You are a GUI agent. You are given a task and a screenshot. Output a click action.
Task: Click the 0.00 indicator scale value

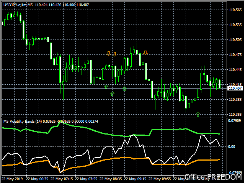(x=232, y=147)
